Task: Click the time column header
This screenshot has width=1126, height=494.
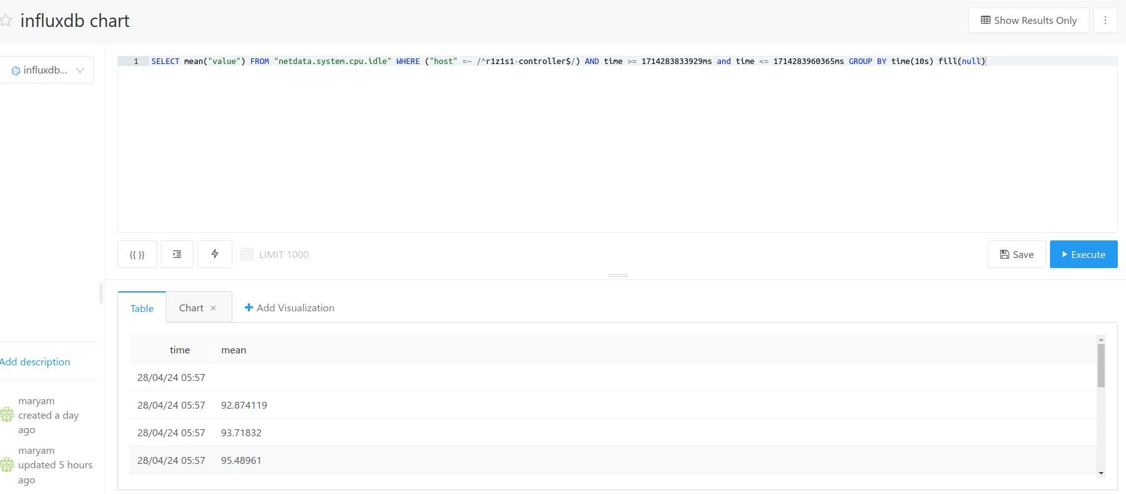Action: pos(180,350)
